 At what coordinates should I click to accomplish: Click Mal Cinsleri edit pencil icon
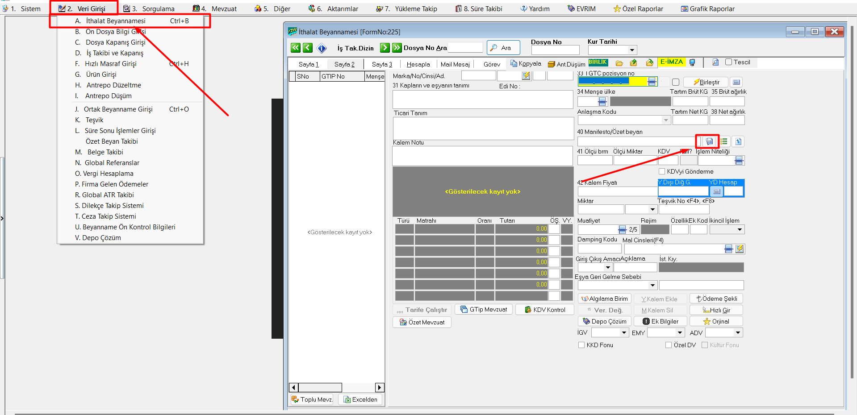click(740, 249)
